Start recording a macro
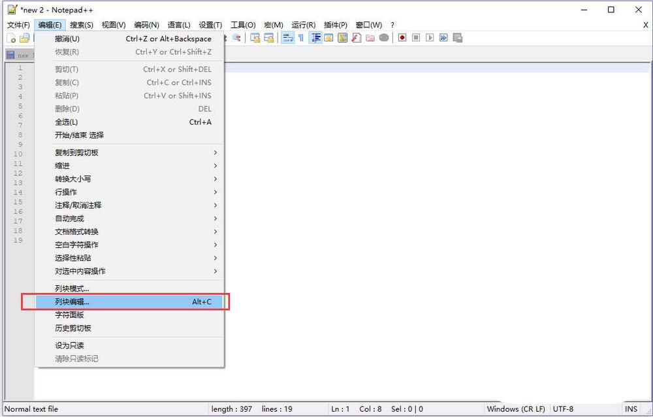 [402, 38]
